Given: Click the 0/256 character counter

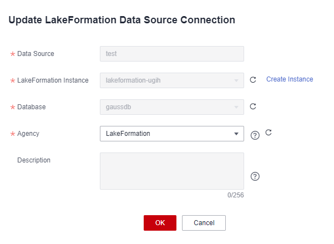Looking at the screenshot, I should click(x=236, y=195).
